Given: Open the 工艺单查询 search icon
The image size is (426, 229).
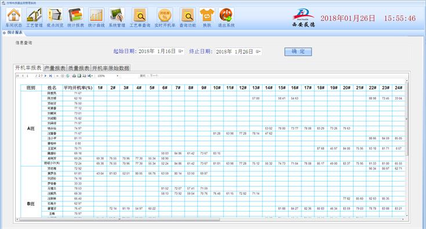Looking at the screenshot, I should [140, 17].
